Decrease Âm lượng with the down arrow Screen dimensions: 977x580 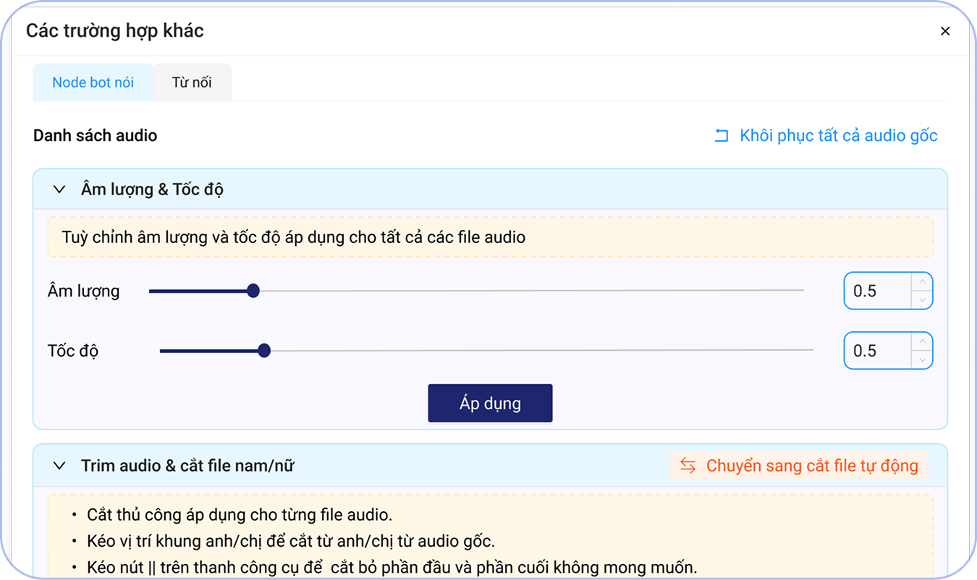pyautogui.click(x=922, y=299)
